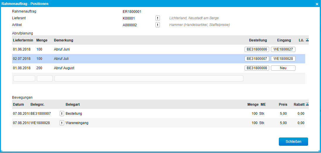Click Belegart column header
The height and width of the screenshot is (153, 321).
point(73,105)
